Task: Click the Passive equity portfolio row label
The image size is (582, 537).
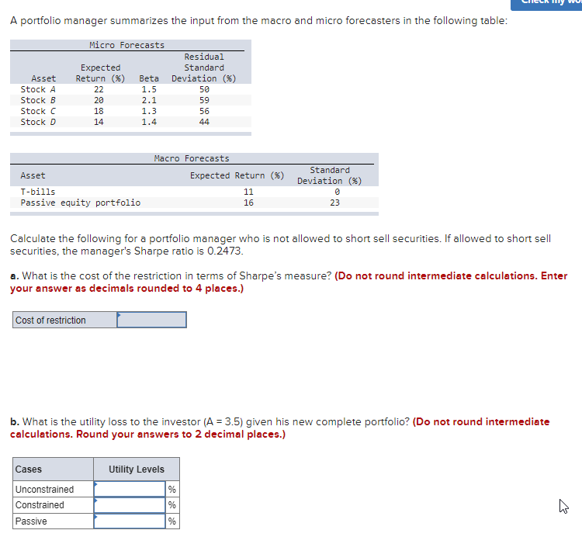Action: pyautogui.click(x=81, y=203)
